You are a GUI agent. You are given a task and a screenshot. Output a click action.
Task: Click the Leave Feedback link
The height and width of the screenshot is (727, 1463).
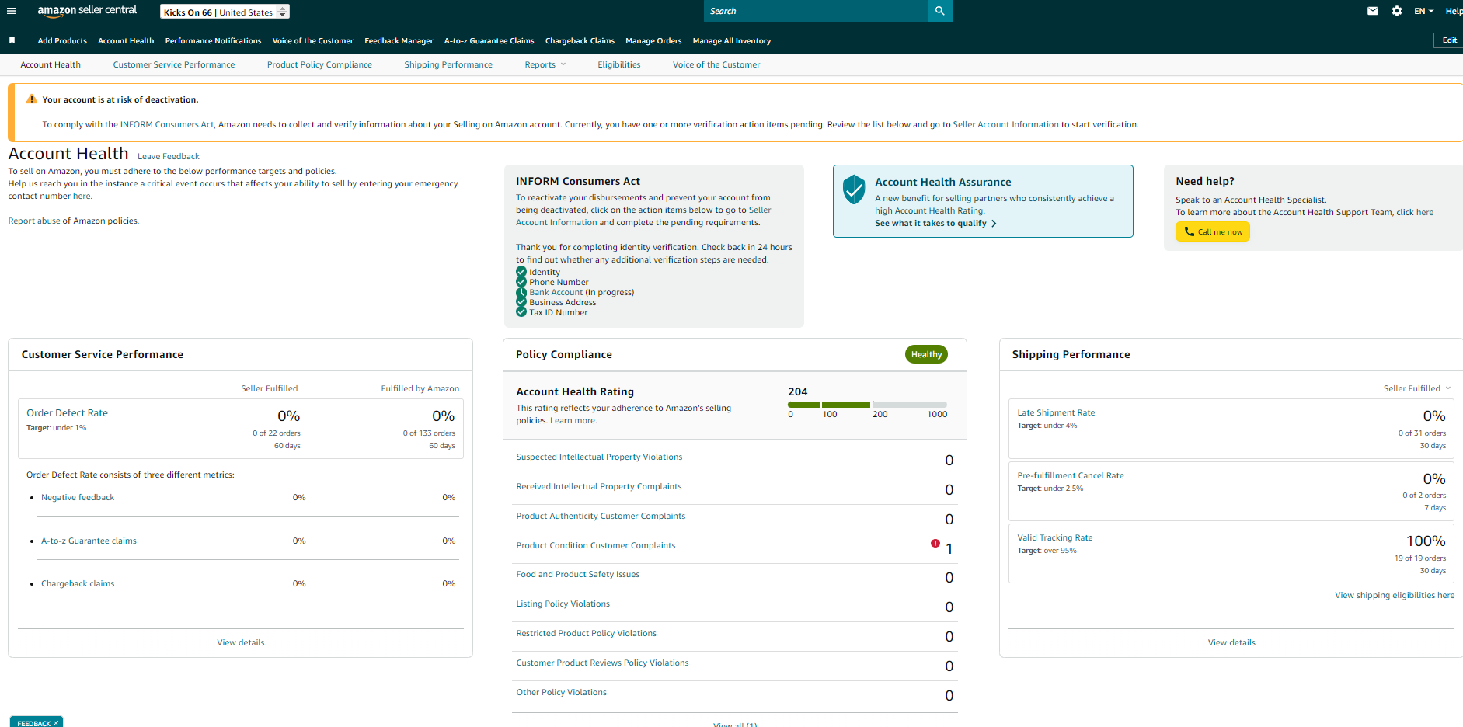pos(169,156)
